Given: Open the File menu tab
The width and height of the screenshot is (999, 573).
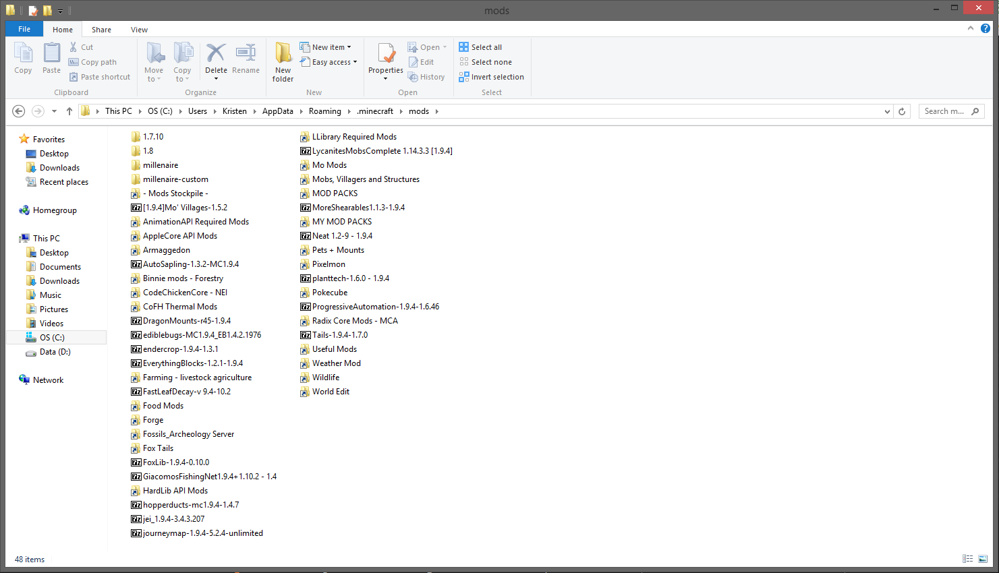Looking at the screenshot, I should (x=24, y=29).
